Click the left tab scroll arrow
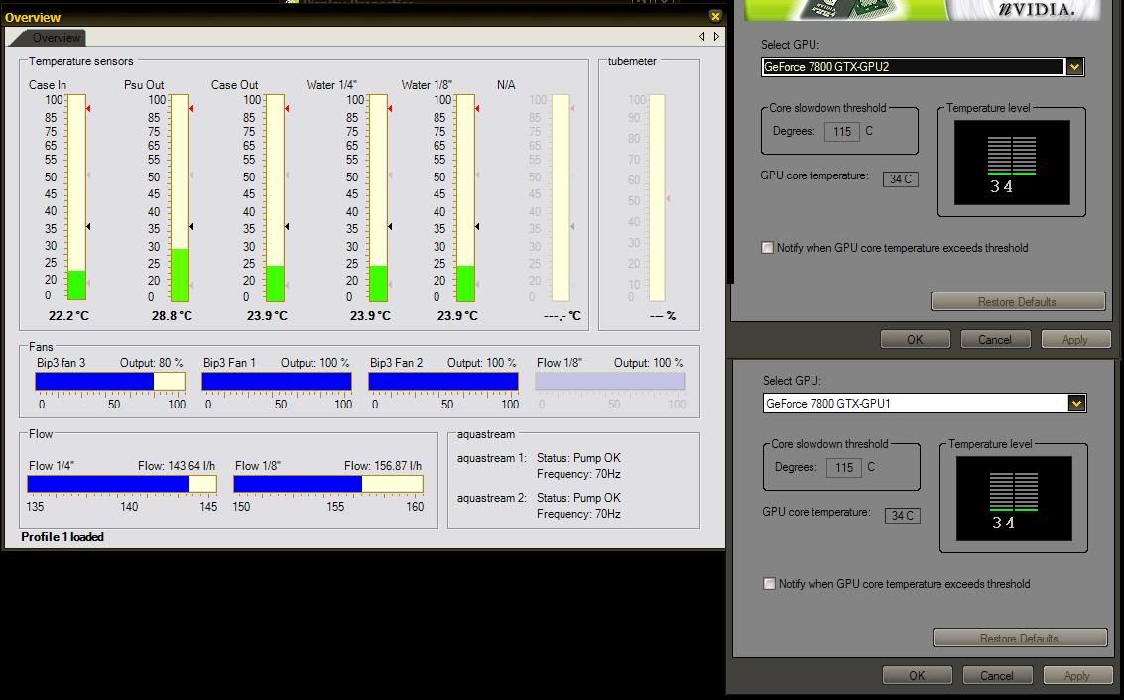1124x700 pixels. coord(702,37)
